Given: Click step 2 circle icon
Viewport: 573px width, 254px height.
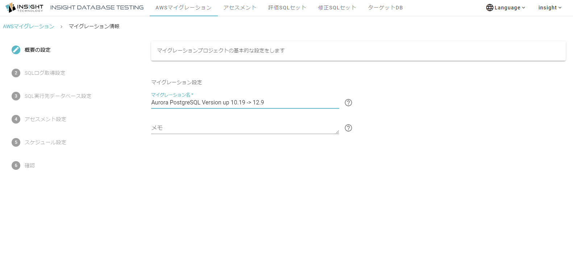Looking at the screenshot, I should (x=16, y=73).
